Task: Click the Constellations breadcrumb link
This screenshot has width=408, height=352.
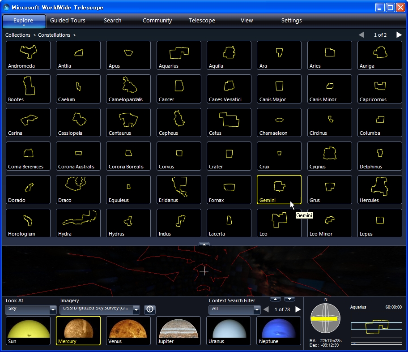Action: tap(54, 35)
